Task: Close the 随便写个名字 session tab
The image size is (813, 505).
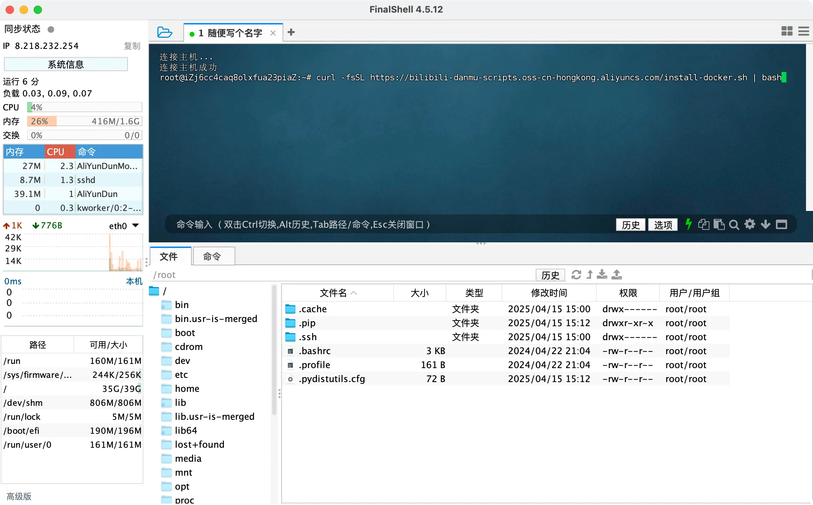Action: (x=273, y=33)
